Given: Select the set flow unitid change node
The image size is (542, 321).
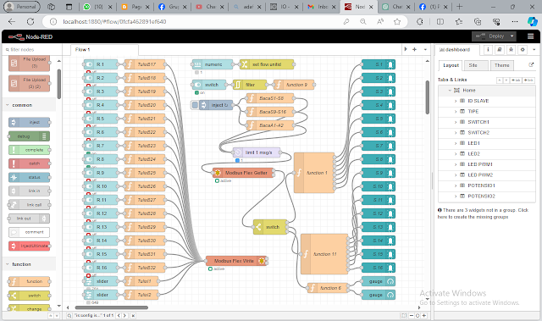Looking at the screenshot, I should (267, 64).
